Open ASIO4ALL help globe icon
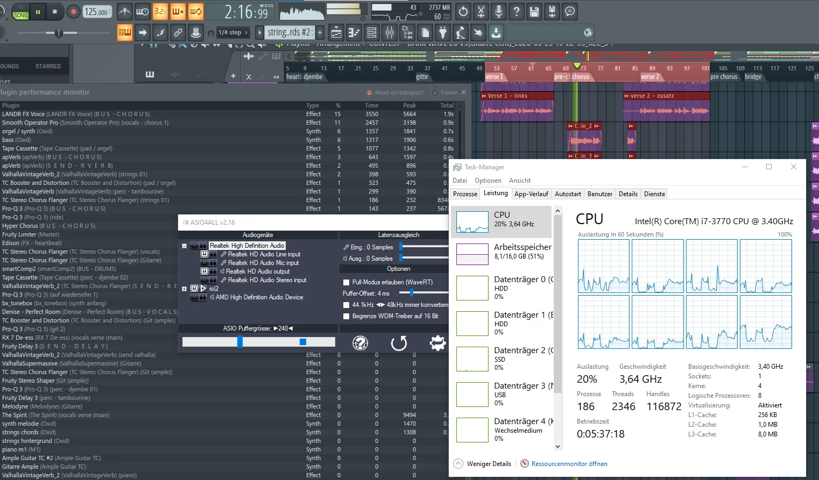The height and width of the screenshot is (480, 819). (x=360, y=343)
